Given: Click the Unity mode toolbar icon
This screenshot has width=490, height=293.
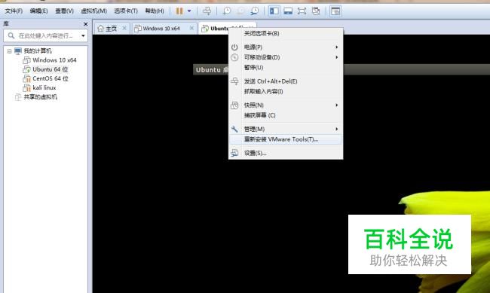Looking at the screenshot, I should pos(316,11).
